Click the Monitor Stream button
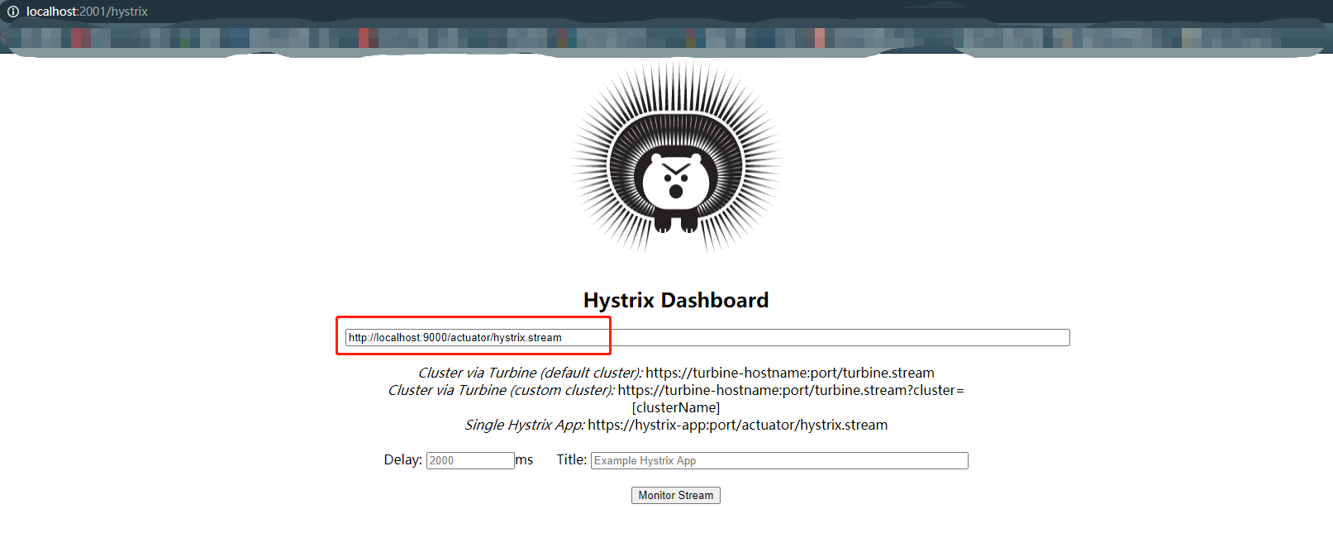Viewport: 1333px width, 547px height. 676,495
